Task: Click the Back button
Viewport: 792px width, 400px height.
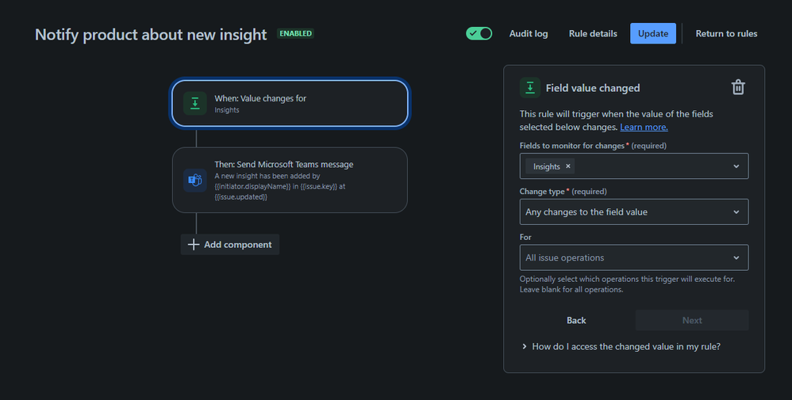Action: tap(576, 320)
